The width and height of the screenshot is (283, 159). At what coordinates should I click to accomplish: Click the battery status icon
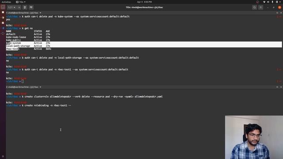pyautogui.click(x=277, y=2)
